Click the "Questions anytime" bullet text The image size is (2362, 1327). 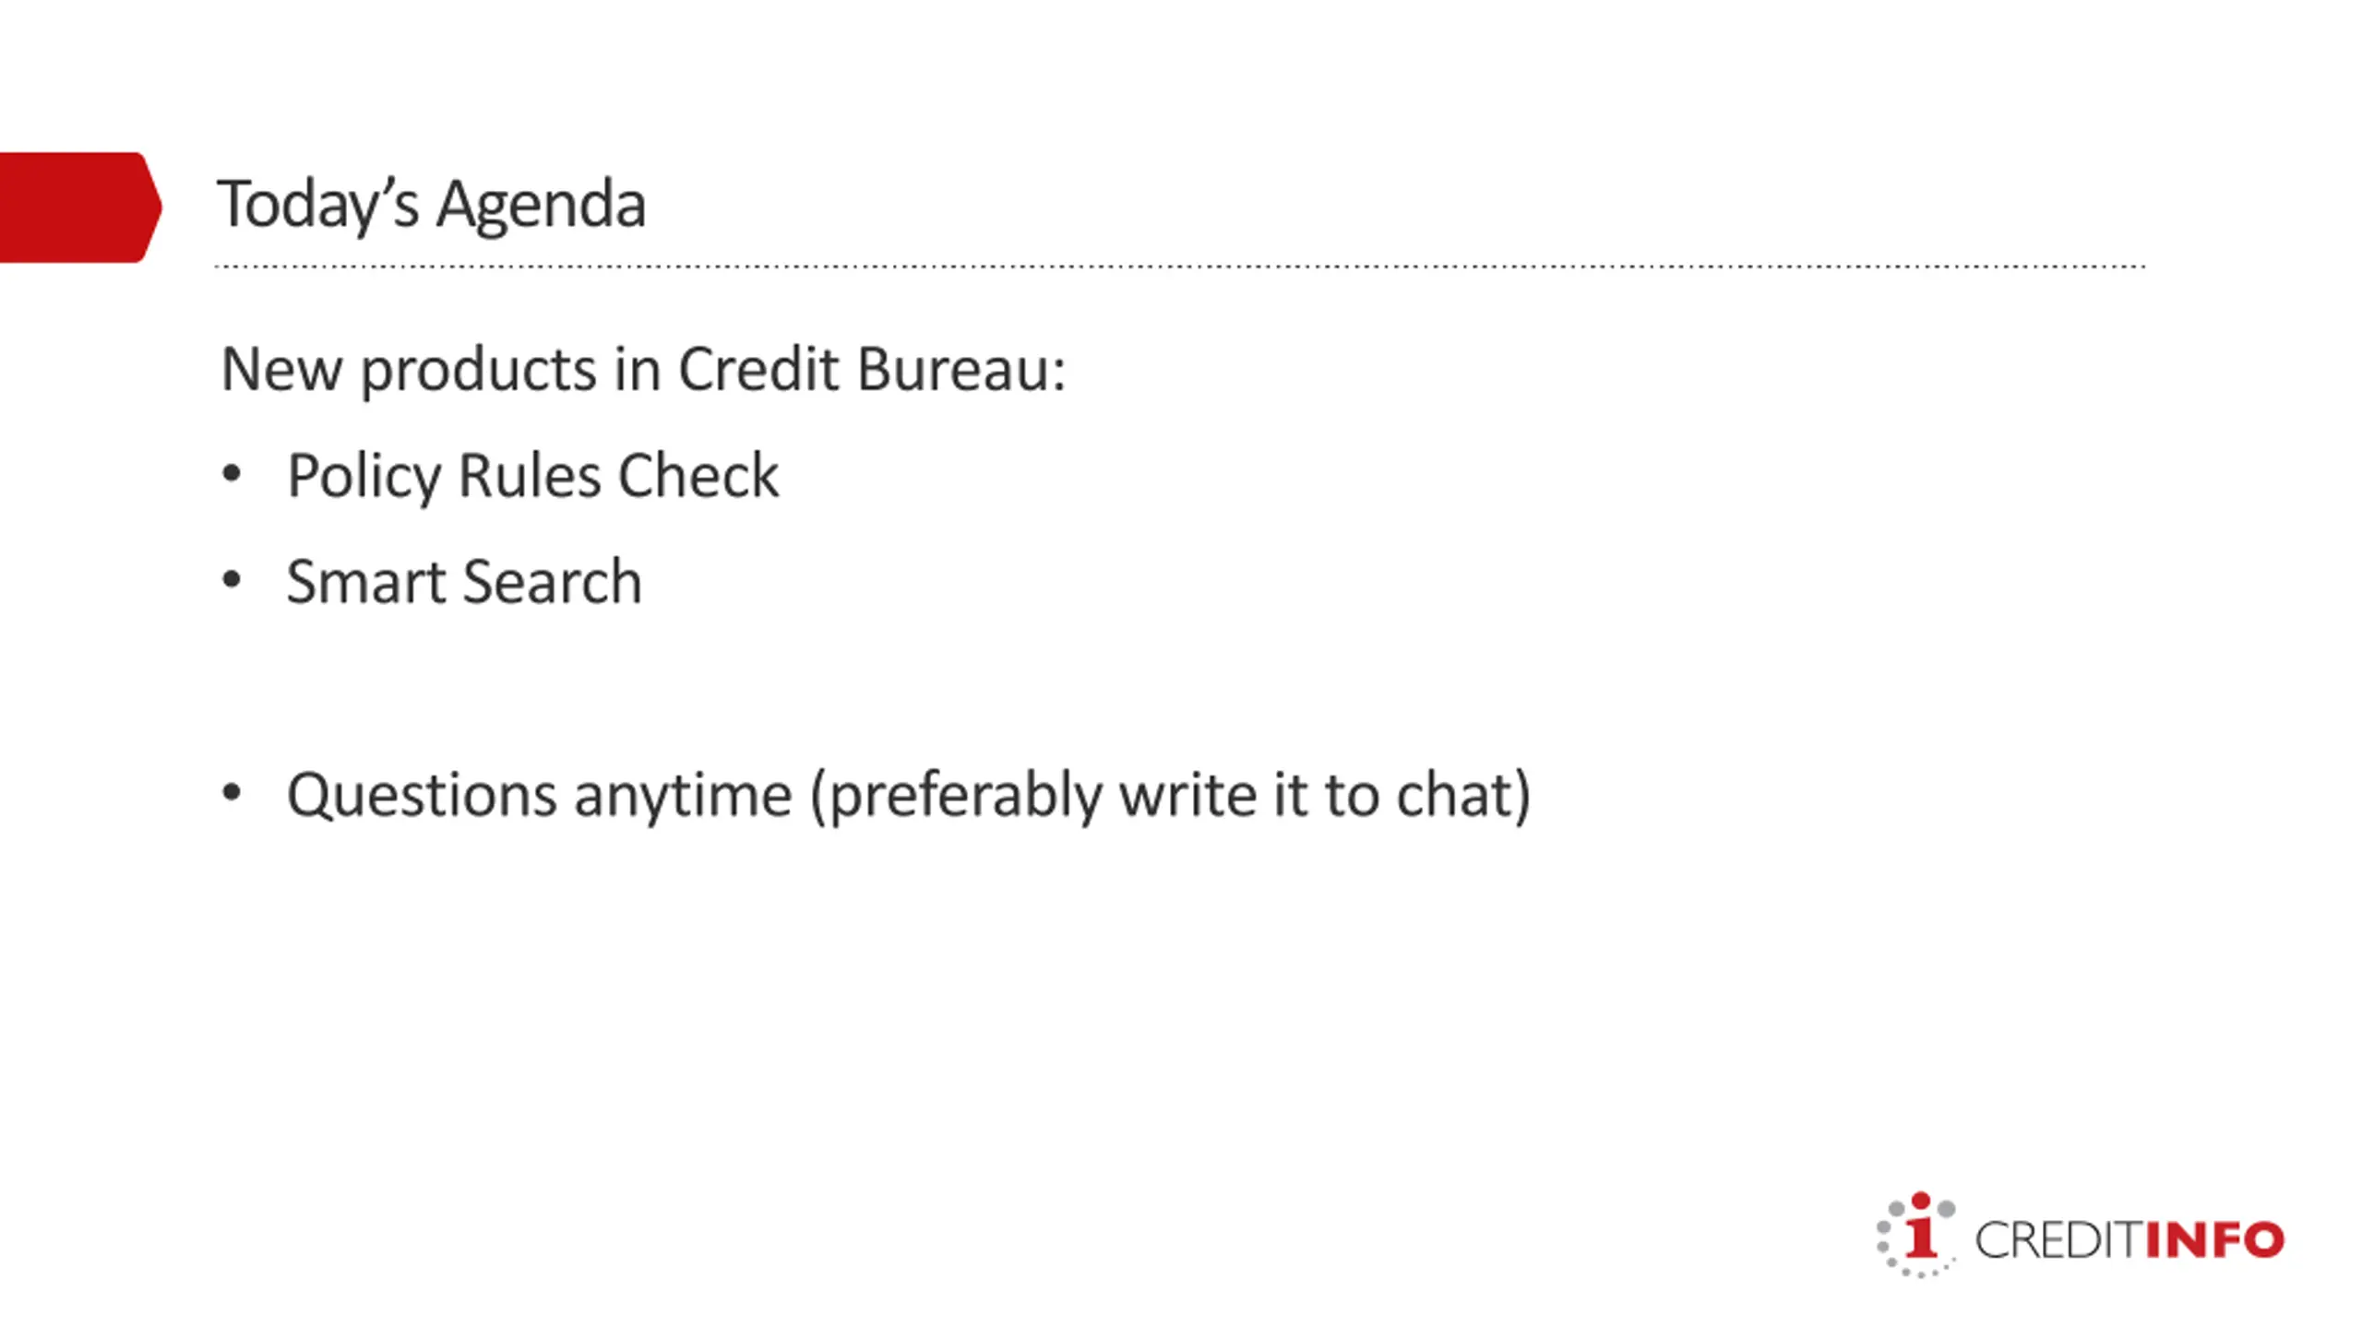point(539,795)
